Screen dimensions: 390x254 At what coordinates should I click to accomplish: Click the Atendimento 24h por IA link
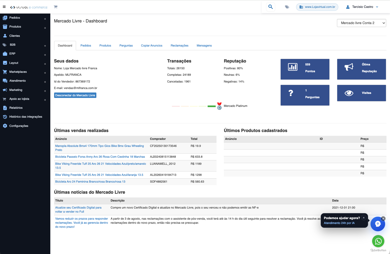tap(339, 223)
